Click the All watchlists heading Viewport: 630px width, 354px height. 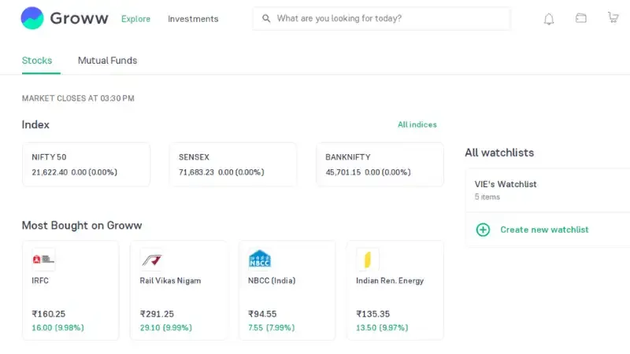tap(499, 153)
